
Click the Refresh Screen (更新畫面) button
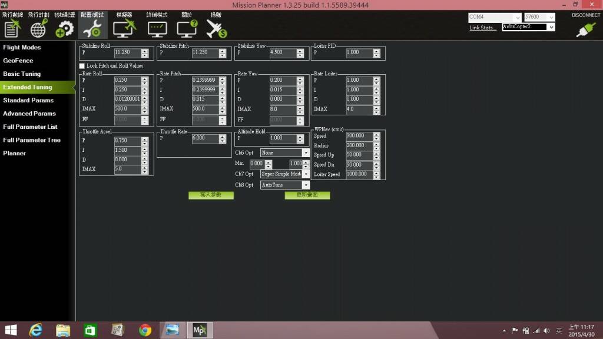(307, 195)
